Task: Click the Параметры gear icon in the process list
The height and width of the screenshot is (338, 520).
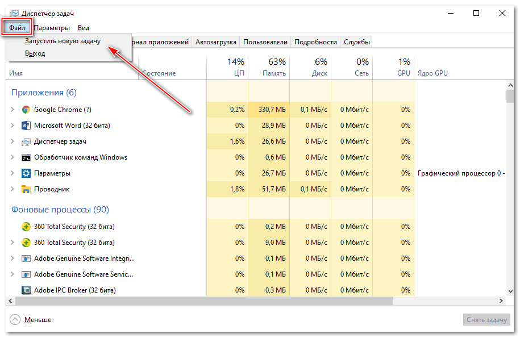Action: pos(26,173)
